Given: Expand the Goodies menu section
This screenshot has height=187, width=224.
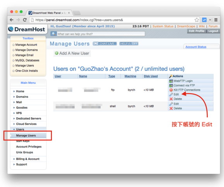Looking at the screenshot, I should pos(22,108).
